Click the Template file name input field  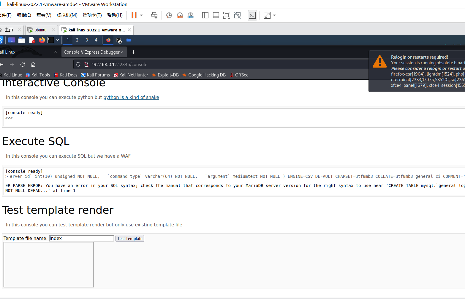(81, 239)
